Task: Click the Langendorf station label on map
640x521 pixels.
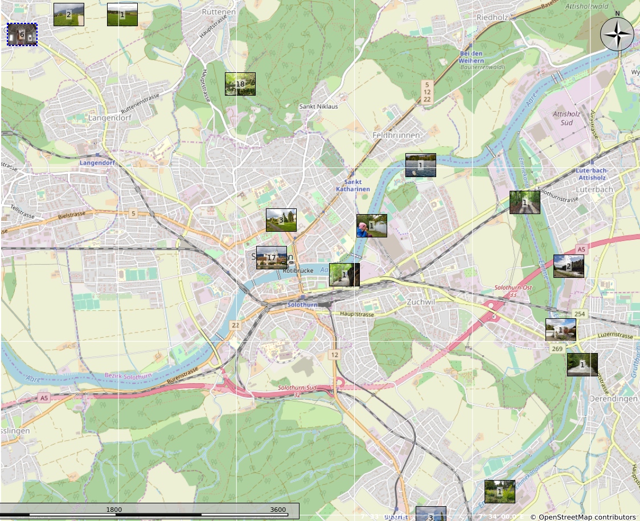Action: click(97, 162)
